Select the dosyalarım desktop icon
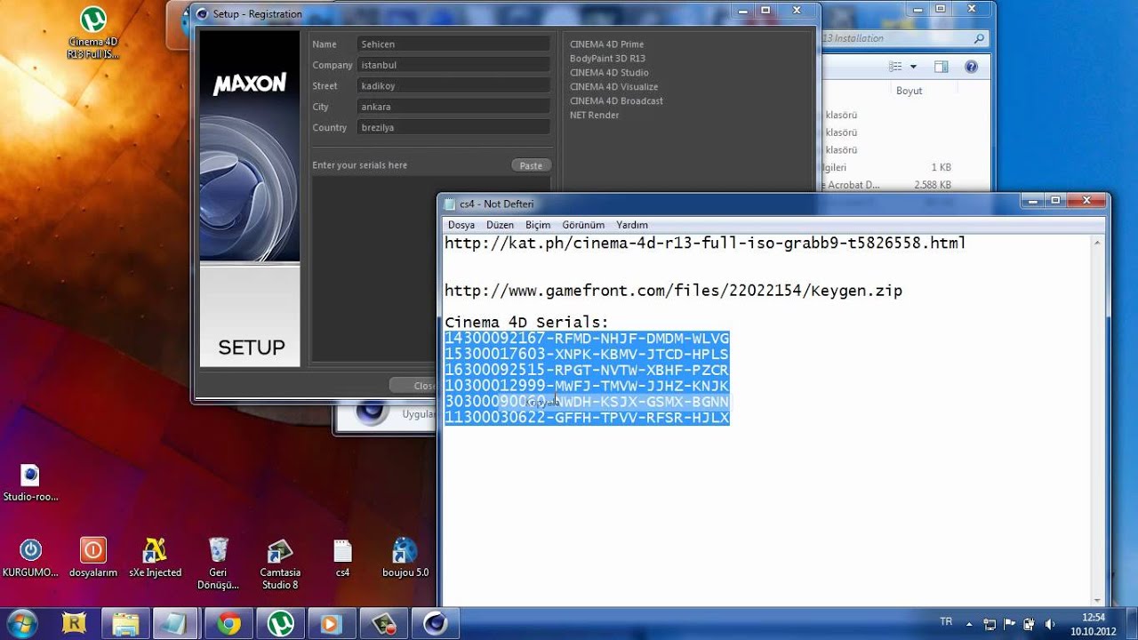The height and width of the screenshot is (640, 1138). tap(93, 557)
